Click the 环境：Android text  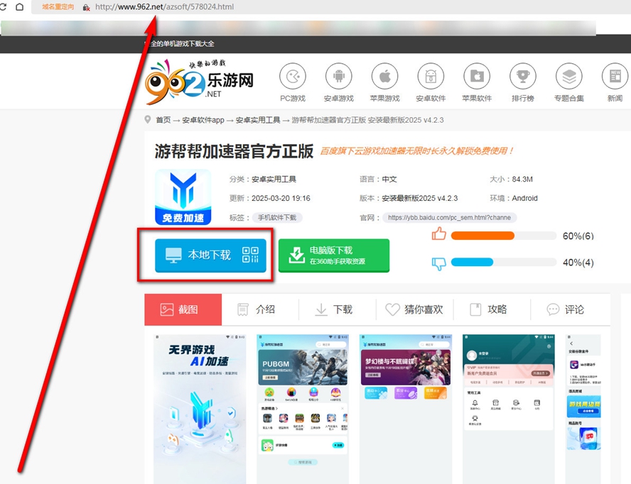coord(514,198)
